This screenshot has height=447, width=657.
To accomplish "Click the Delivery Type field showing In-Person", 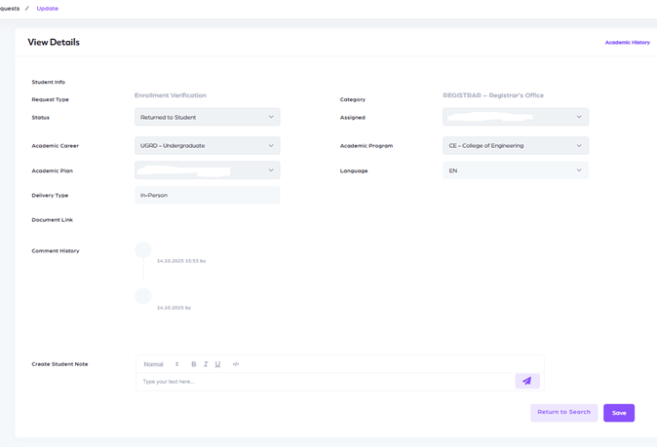I will 207,196.
